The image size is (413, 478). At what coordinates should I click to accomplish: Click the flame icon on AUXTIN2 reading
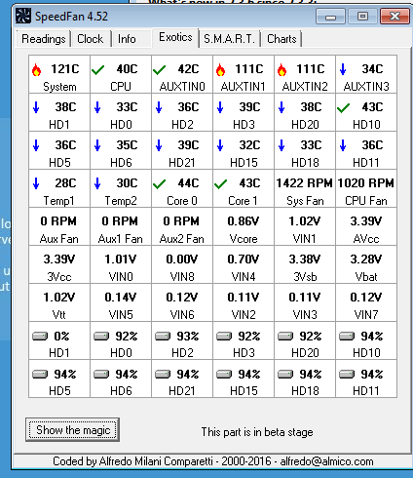[282, 70]
